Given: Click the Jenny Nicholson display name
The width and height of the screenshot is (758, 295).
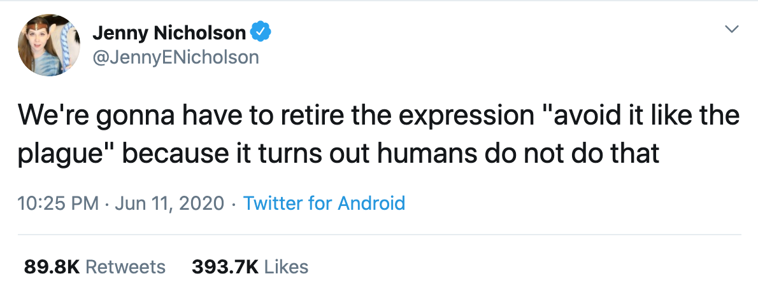Looking at the screenshot, I should click(x=169, y=32).
